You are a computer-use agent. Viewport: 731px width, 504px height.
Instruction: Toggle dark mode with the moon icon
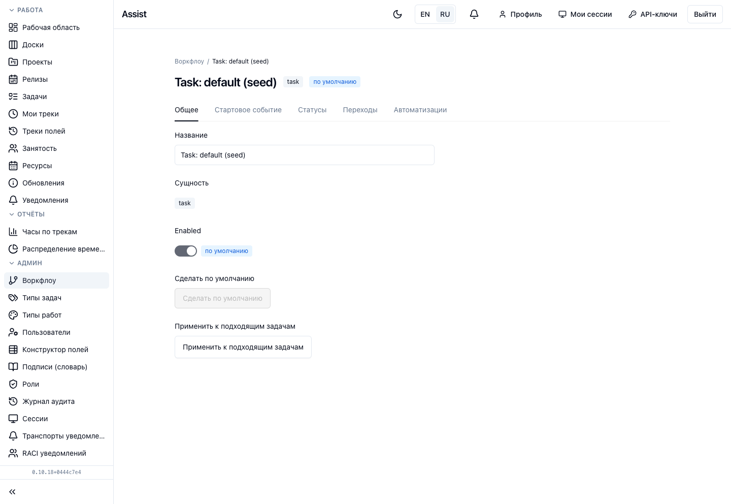(x=397, y=14)
